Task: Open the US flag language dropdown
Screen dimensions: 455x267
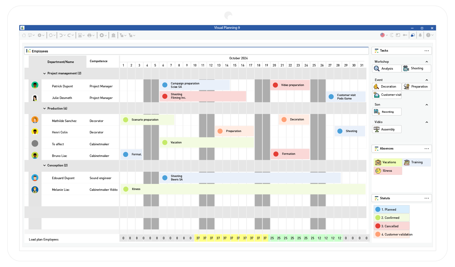Action: [x=384, y=35]
